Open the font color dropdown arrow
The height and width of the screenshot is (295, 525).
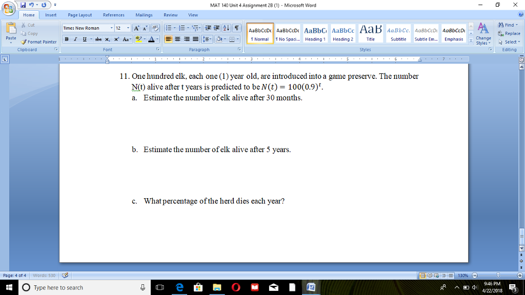pos(157,39)
